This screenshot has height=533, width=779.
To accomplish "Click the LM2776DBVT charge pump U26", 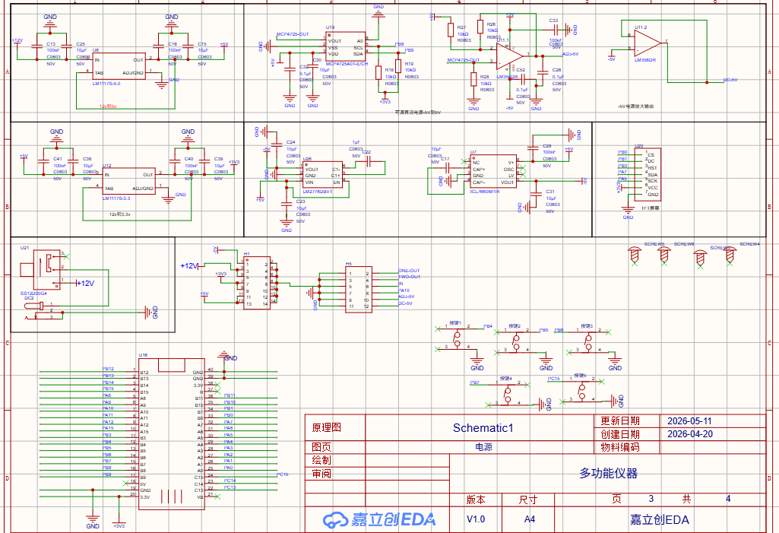I will point(322,175).
